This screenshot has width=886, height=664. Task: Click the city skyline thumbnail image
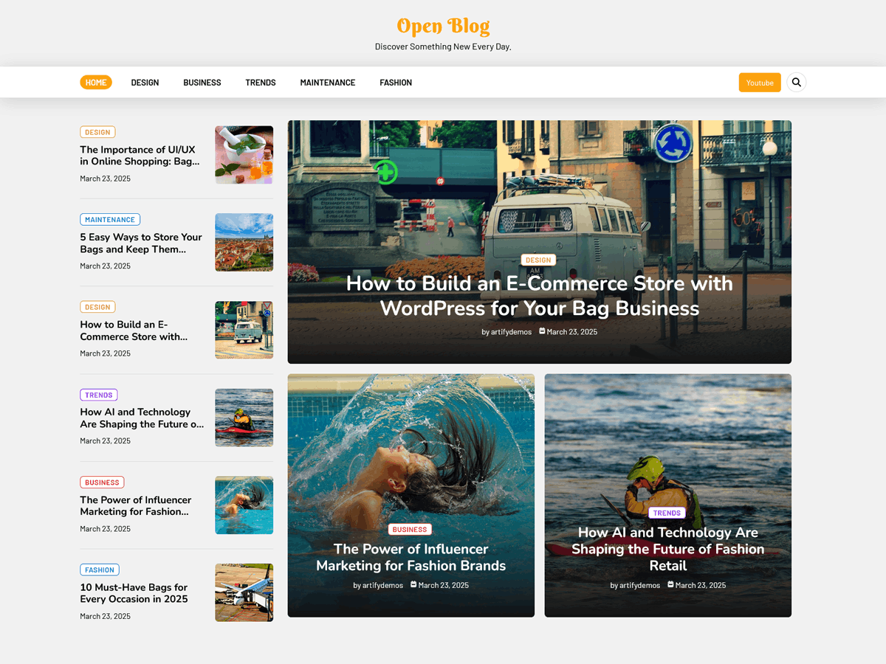click(x=244, y=242)
